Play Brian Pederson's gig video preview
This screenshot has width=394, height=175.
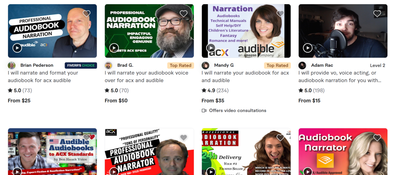17,48
